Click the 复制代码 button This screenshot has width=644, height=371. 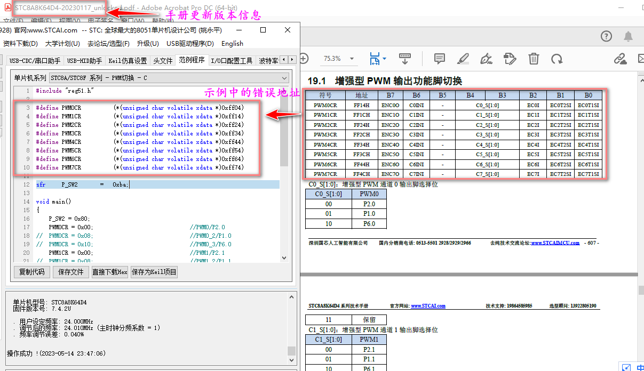click(x=31, y=272)
